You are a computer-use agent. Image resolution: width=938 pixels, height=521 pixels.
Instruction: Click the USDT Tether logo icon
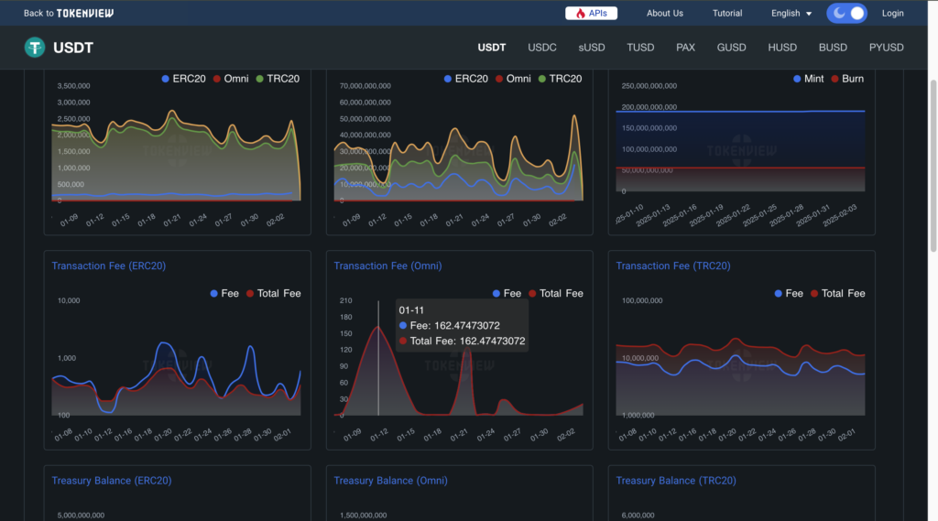coord(35,48)
